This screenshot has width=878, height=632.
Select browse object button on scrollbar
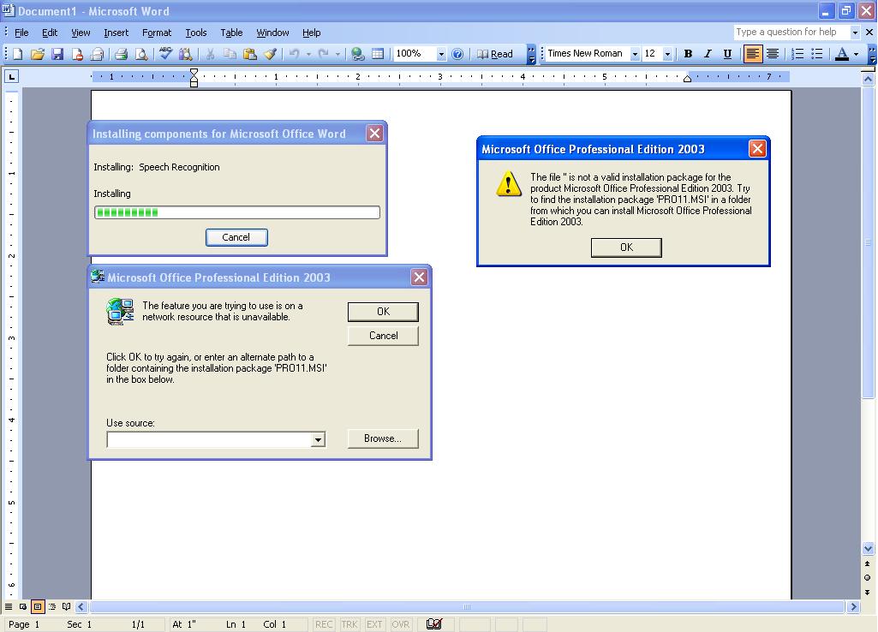(x=868, y=578)
